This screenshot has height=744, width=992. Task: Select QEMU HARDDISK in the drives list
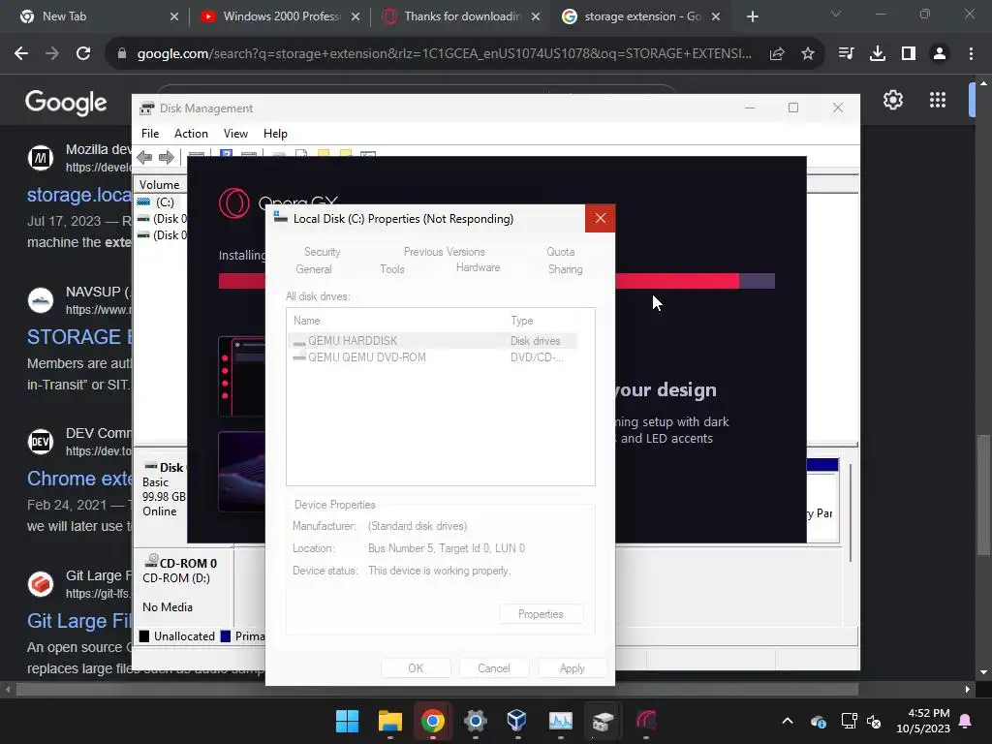pos(433,341)
